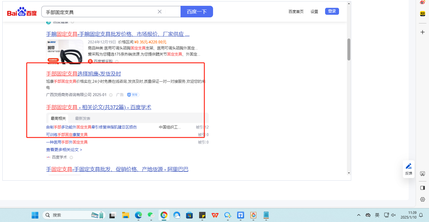The image size is (429, 222).
Task: Open Meituan from the browser sidebar
Action: [423, 14]
